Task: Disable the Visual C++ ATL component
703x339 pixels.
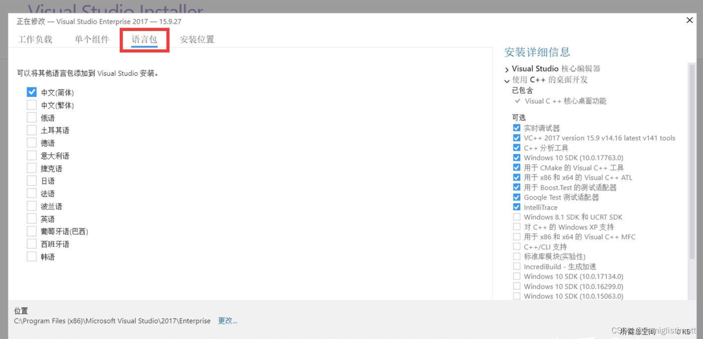Action: pyautogui.click(x=516, y=178)
